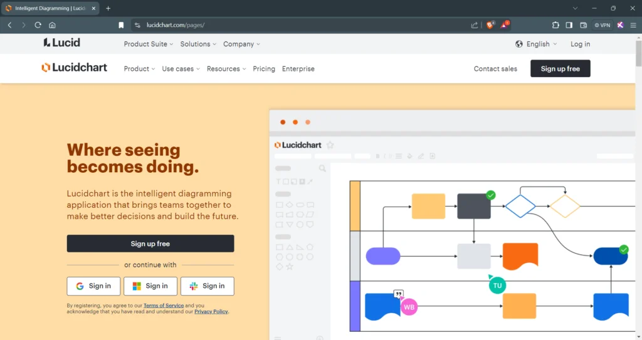Click the dark gray box in flowchart
The width and height of the screenshot is (642, 340).
(x=474, y=206)
